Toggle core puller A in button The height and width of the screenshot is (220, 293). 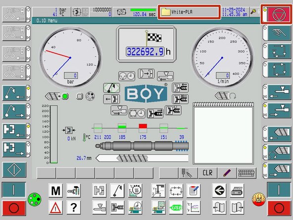[16, 14]
